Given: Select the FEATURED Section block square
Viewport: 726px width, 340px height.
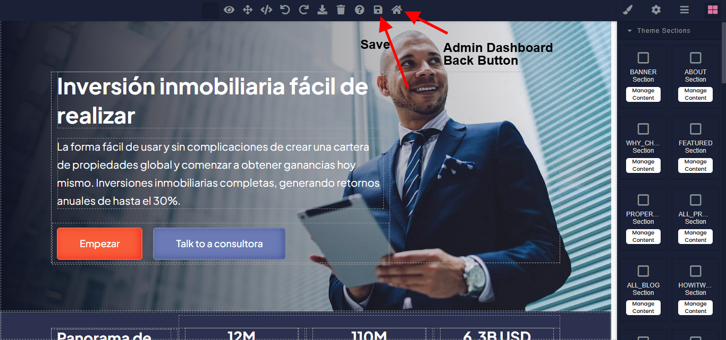Looking at the screenshot, I should coord(695,129).
